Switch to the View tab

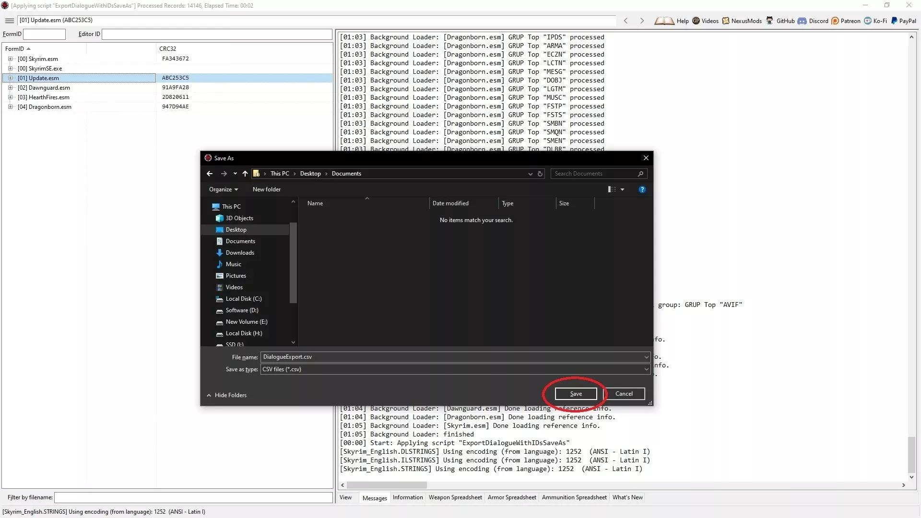click(345, 497)
